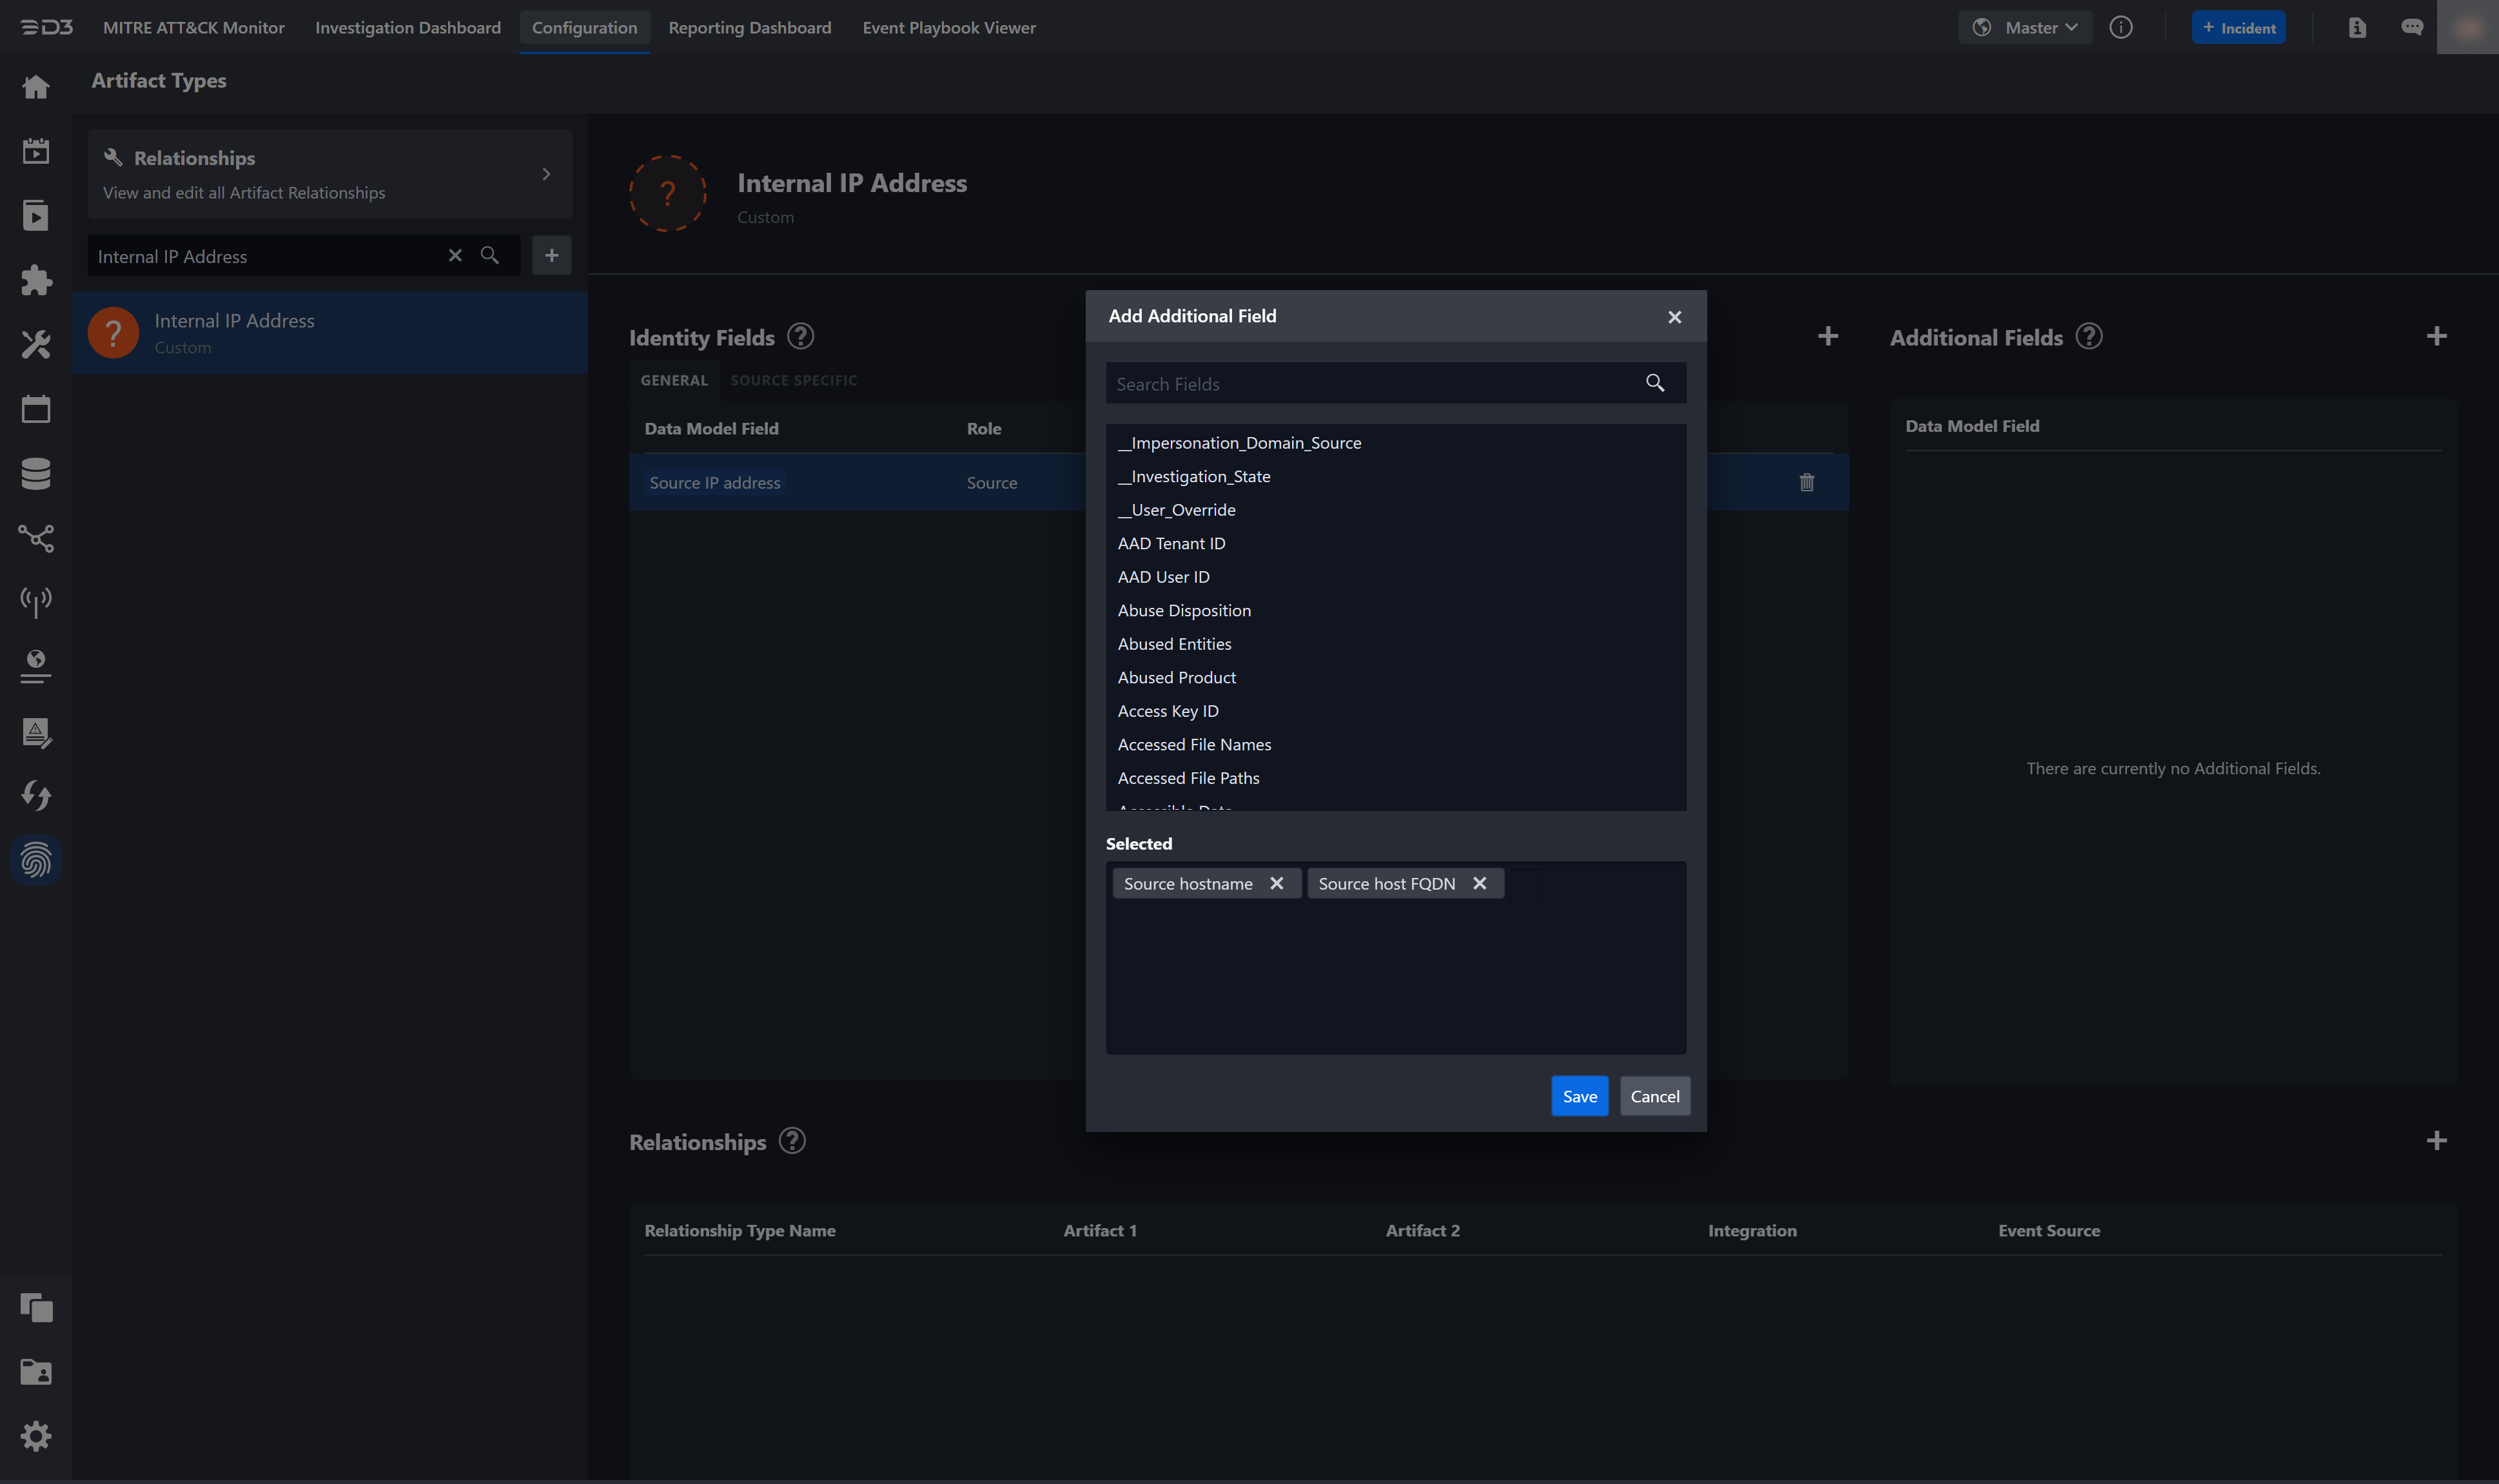Remove the Source host FQDN chip
Image resolution: width=2499 pixels, height=1484 pixels.
tap(1479, 883)
